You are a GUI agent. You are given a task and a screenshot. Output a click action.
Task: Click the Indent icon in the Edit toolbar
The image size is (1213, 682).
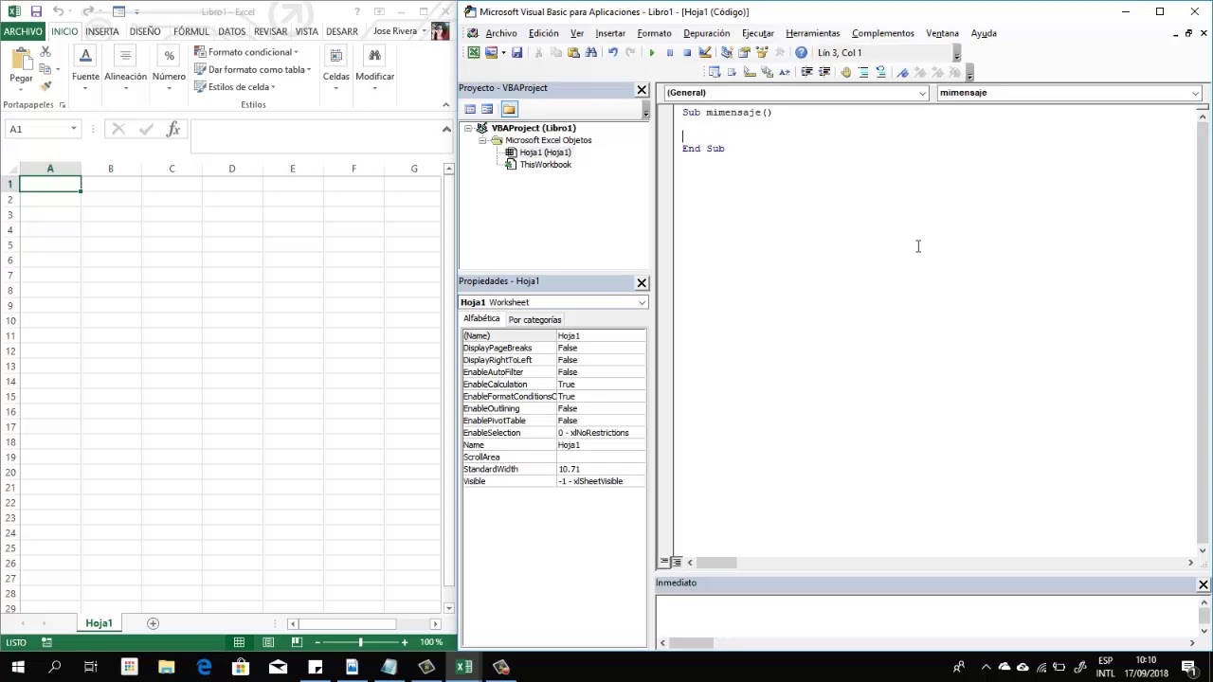(807, 72)
